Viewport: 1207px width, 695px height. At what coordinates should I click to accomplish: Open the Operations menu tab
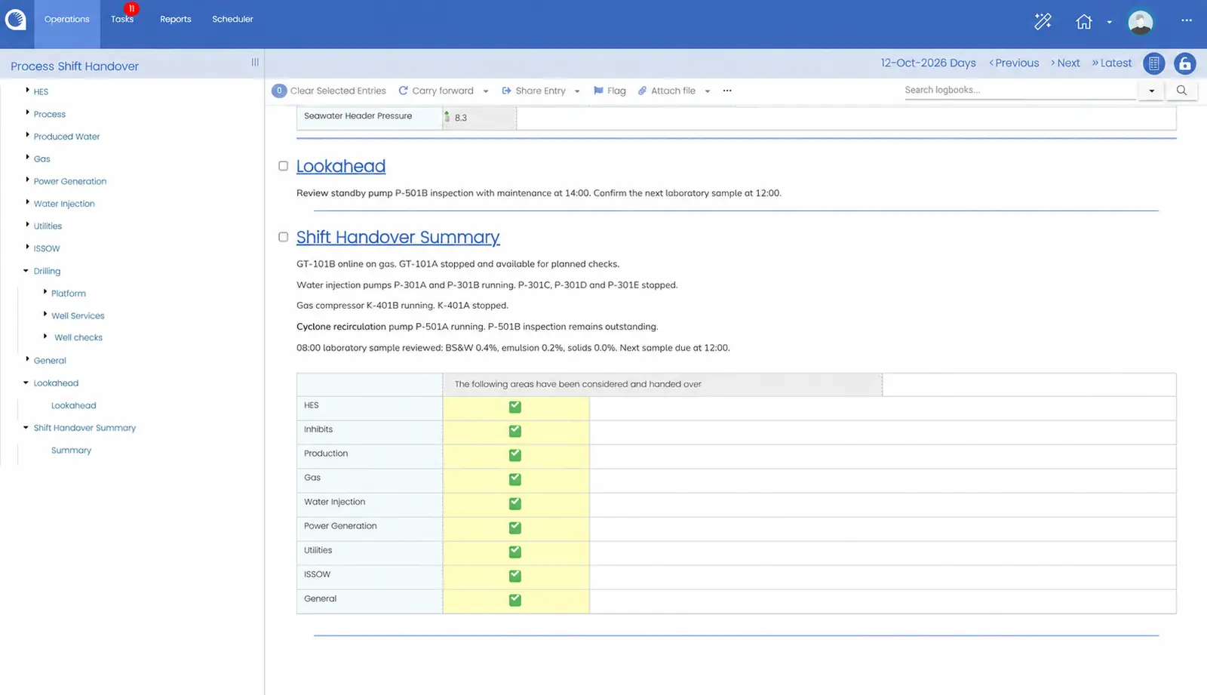[66, 20]
